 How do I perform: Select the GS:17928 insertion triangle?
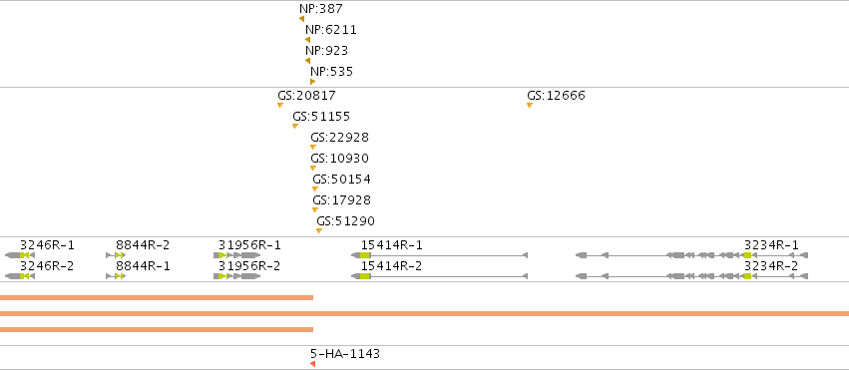tap(315, 209)
